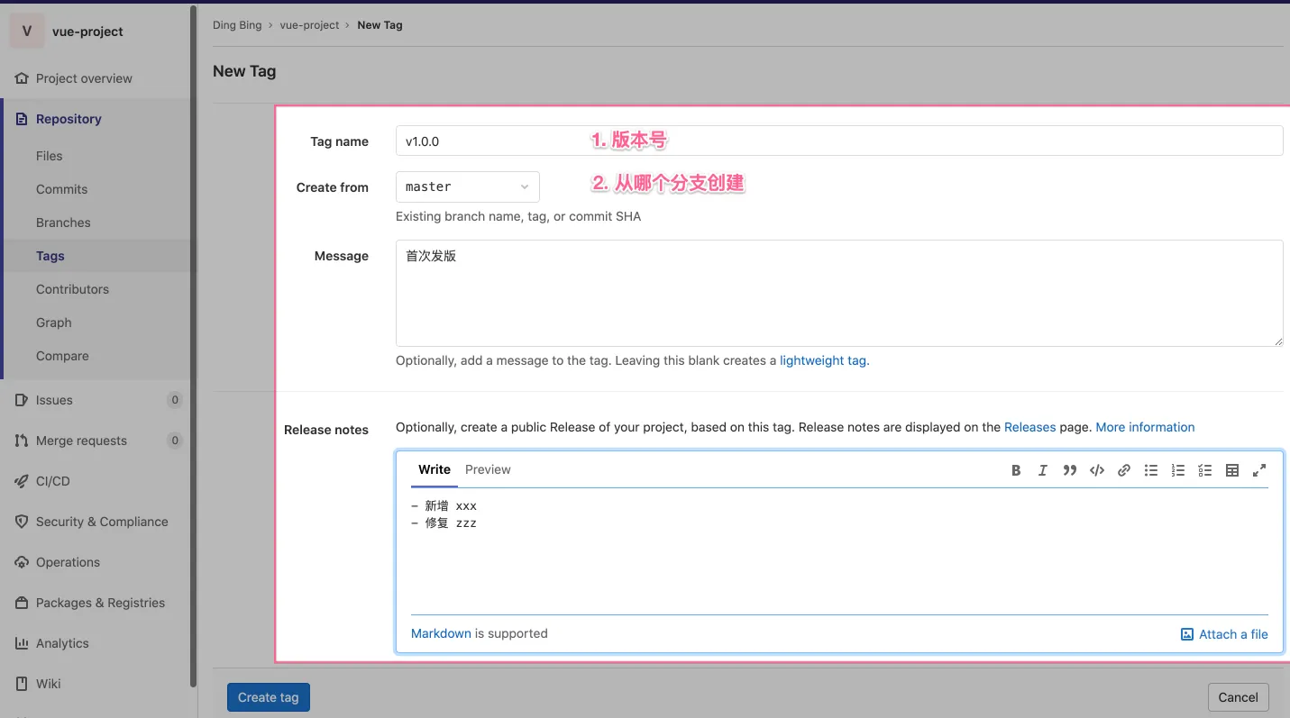The image size is (1290, 718).
Task: Click the Security & Compliance sidebar label
Action: (x=102, y=522)
